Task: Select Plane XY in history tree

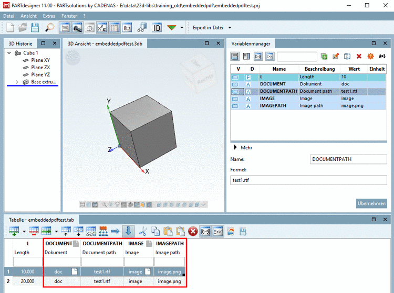Action: pos(40,60)
